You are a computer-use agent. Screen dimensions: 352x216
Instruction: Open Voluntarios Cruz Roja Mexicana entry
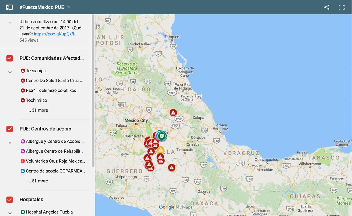point(55,161)
